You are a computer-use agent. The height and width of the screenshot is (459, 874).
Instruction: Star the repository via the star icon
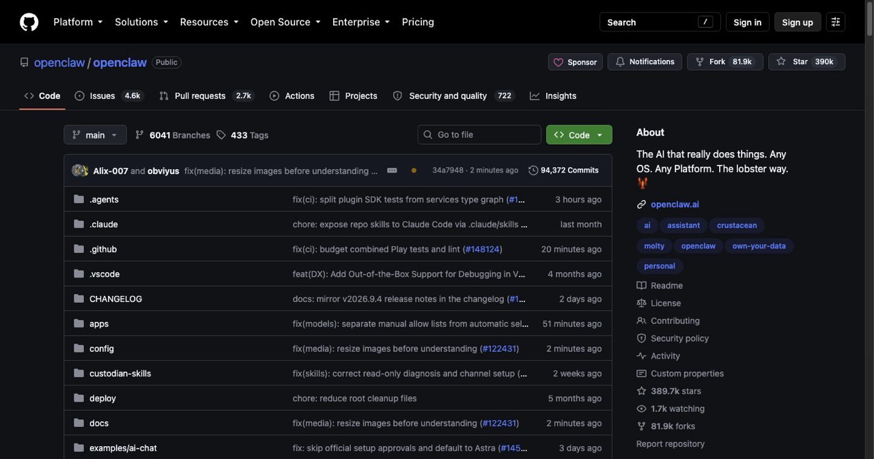pyautogui.click(x=781, y=62)
